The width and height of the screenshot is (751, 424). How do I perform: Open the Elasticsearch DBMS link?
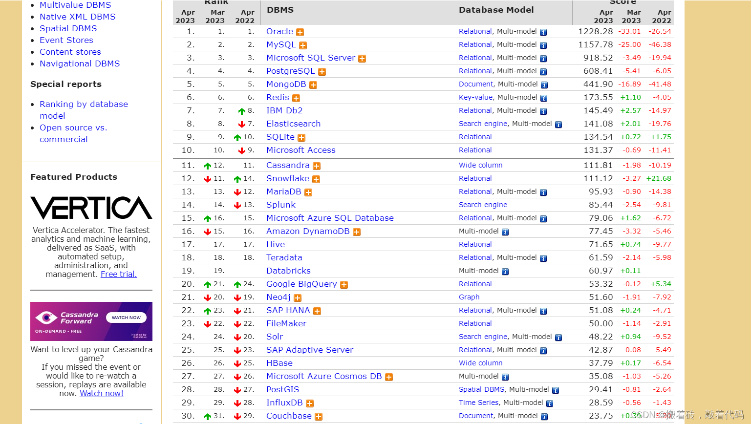294,124
